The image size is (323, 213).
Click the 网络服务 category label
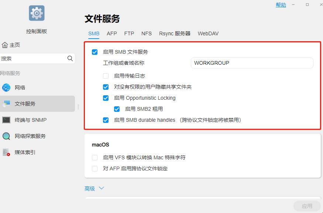click(x=10, y=73)
